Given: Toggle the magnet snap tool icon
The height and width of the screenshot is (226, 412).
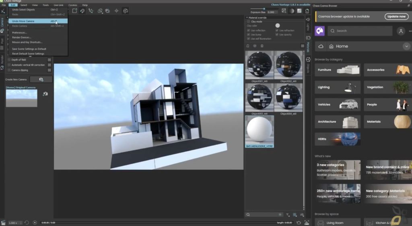Looking at the screenshot, I should click(x=82, y=11).
